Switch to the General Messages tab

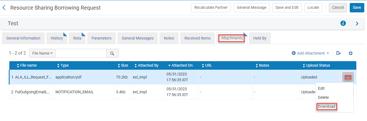coord(137,38)
